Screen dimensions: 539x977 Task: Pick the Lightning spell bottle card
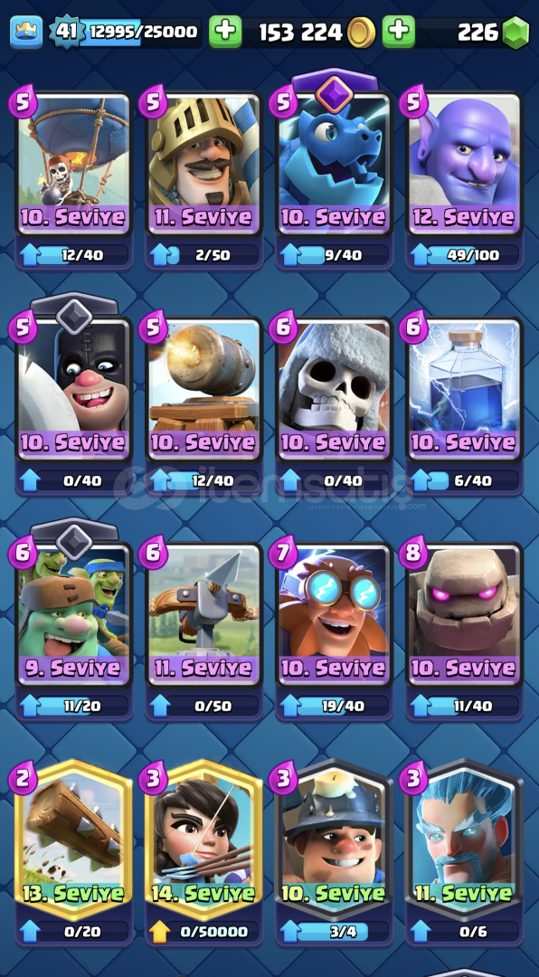464,391
